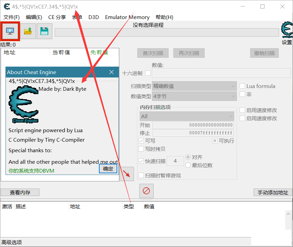Click the red circle clear-list button
The image size is (293, 247).
click(146, 191)
